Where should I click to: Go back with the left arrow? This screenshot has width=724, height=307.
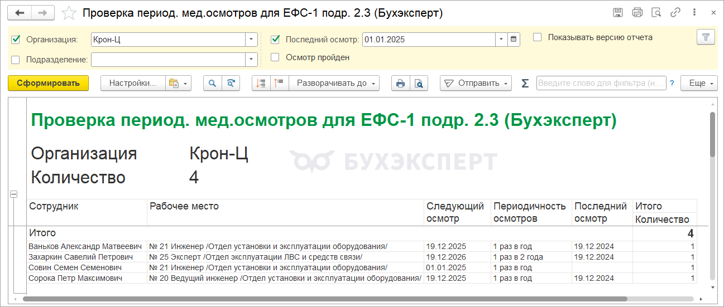[20, 13]
